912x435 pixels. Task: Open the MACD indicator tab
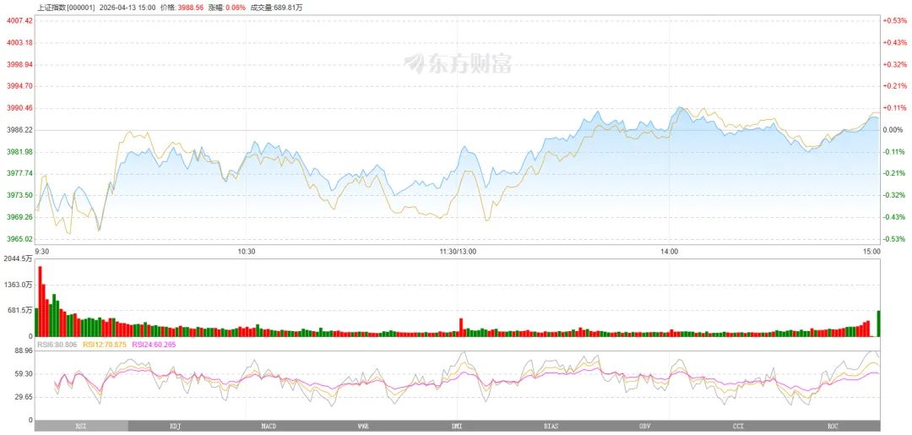click(269, 427)
